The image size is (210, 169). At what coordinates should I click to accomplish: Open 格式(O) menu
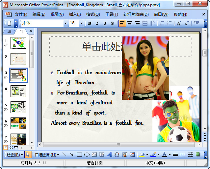[93, 14]
